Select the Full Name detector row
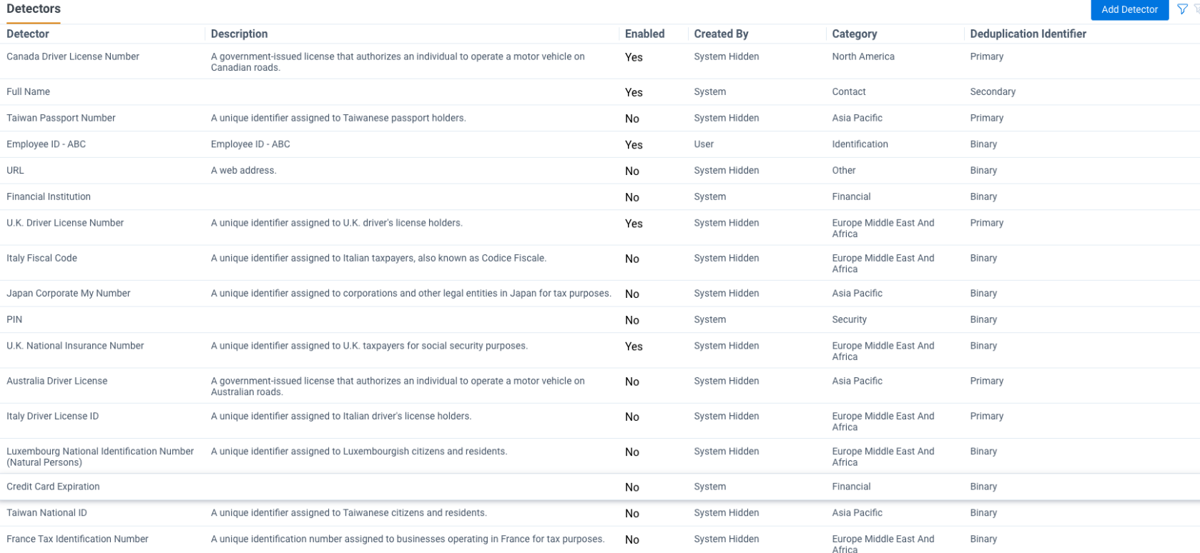The image size is (1200, 553). (29, 91)
